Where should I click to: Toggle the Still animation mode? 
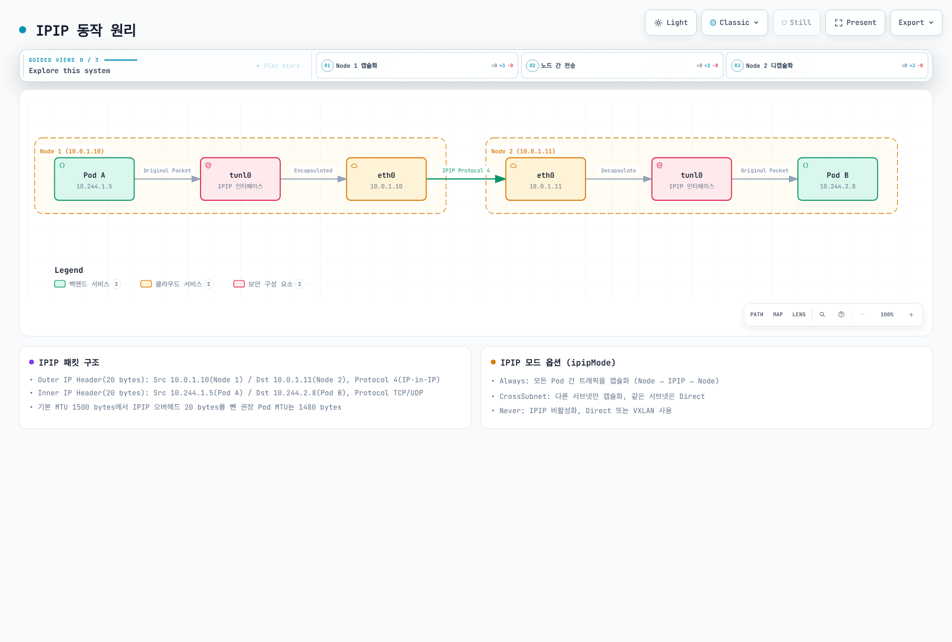797,23
